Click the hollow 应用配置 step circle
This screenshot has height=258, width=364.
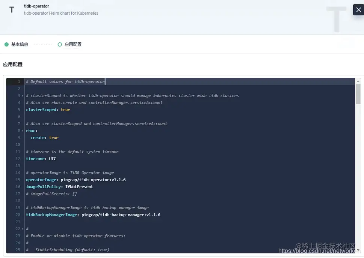60,44
